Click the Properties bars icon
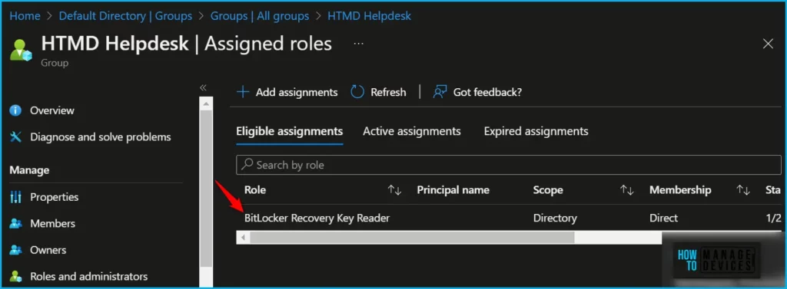 (15, 197)
